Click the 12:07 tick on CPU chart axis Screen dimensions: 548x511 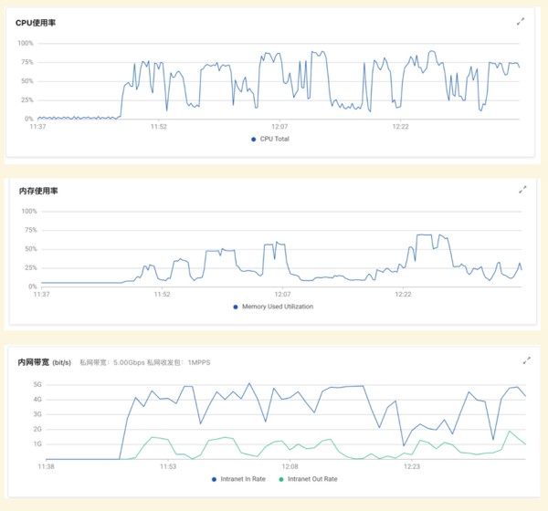pyautogui.click(x=279, y=127)
